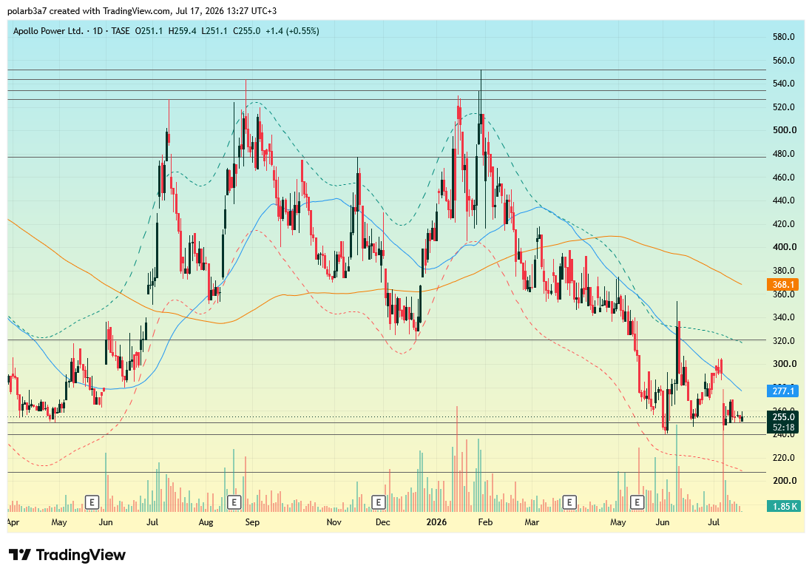Click the 1D interval label in the header

click(x=98, y=31)
